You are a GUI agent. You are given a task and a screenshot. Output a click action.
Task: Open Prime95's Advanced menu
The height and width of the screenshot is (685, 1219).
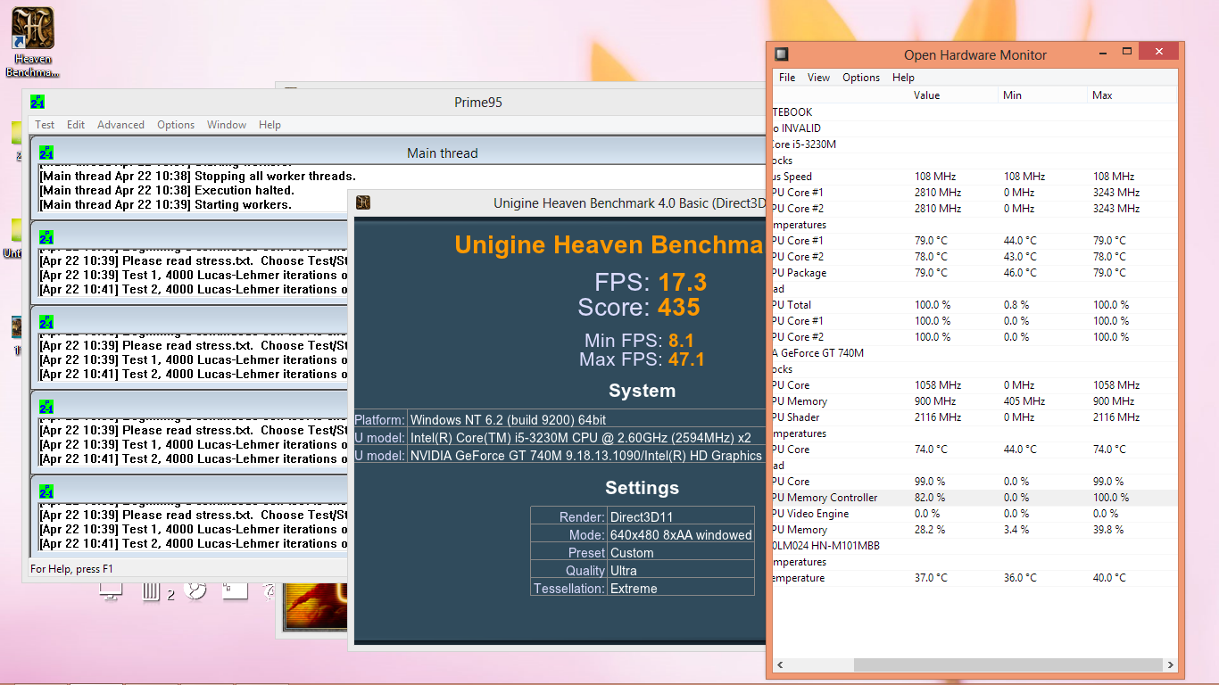click(x=120, y=125)
